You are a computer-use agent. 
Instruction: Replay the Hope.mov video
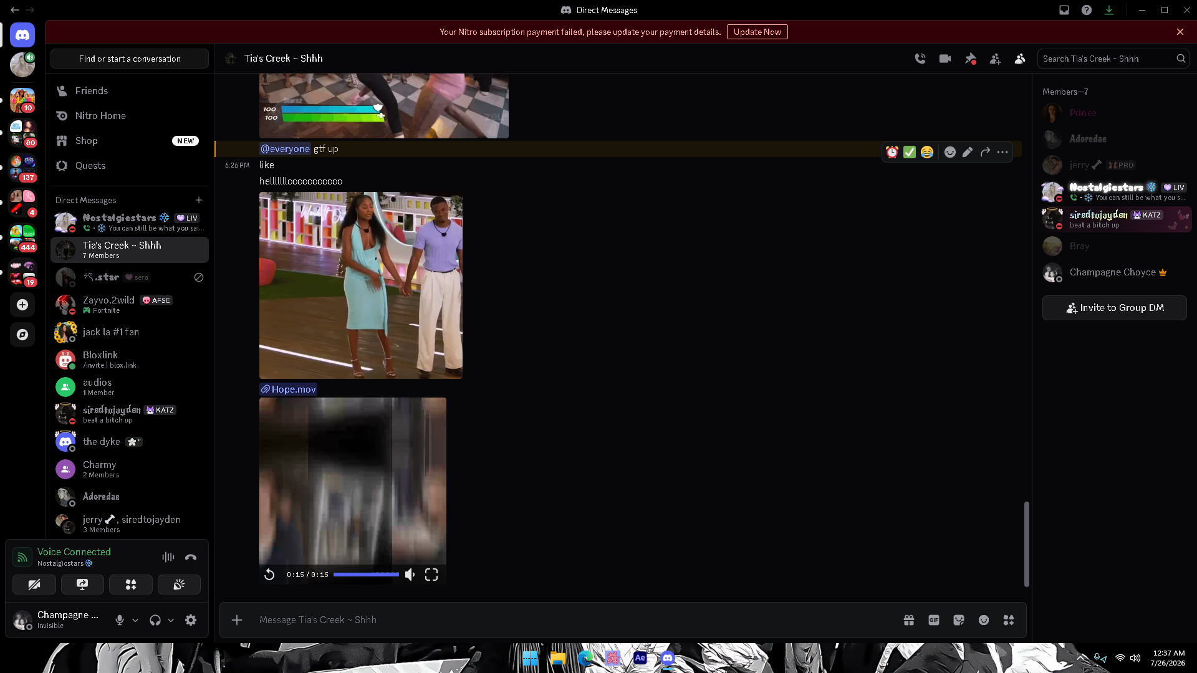[x=269, y=575]
